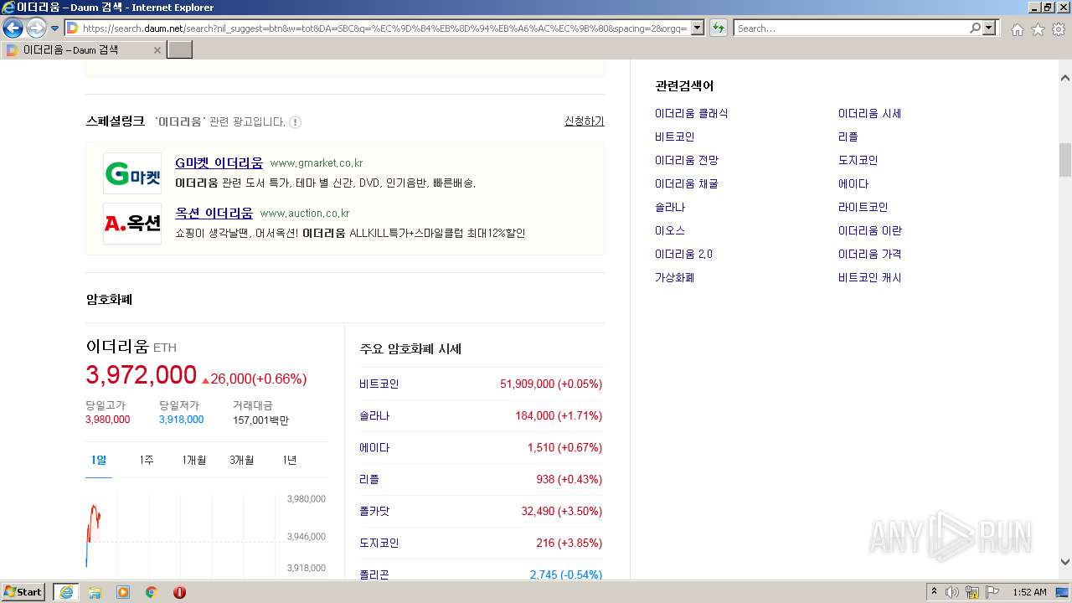1072x603 pixels.
Task: Click related search 비트코인 캐시
Action: click(870, 277)
